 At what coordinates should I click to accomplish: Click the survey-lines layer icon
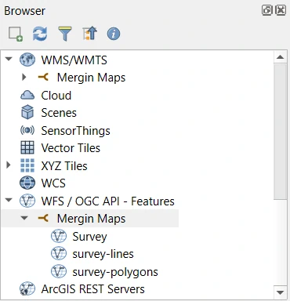pos(59,254)
